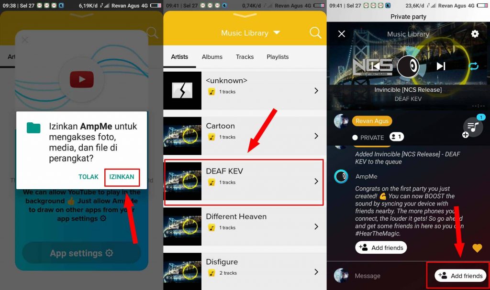Viewport: 490px width, 290px height.
Task: Tap the orange heart icon
Action: (x=477, y=248)
